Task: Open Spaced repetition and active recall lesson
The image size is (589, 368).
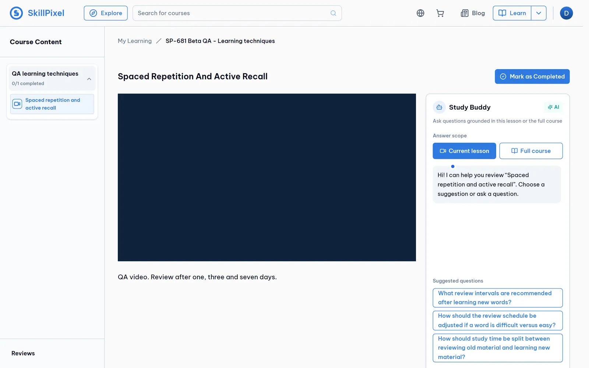Action: pyautogui.click(x=52, y=104)
